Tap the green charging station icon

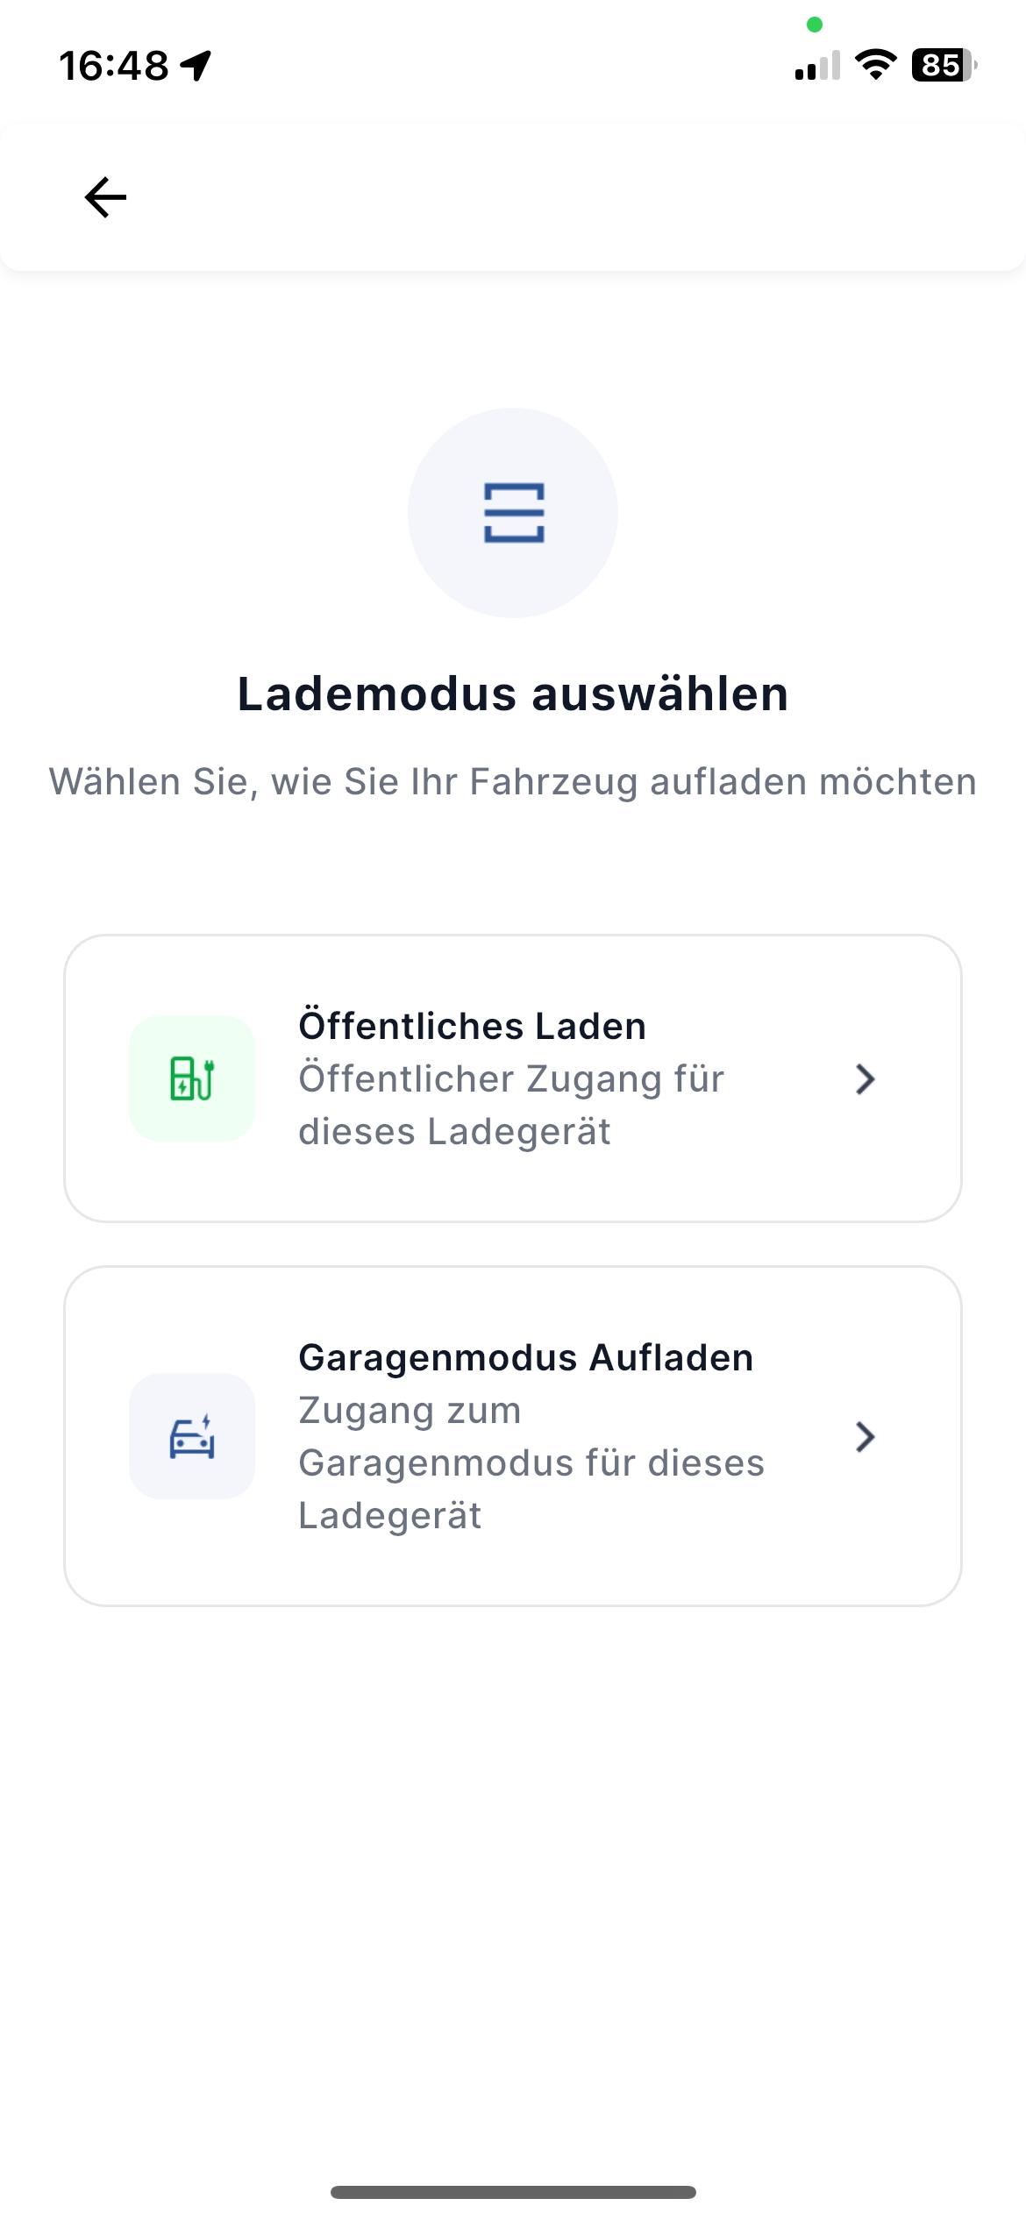tap(192, 1078)
